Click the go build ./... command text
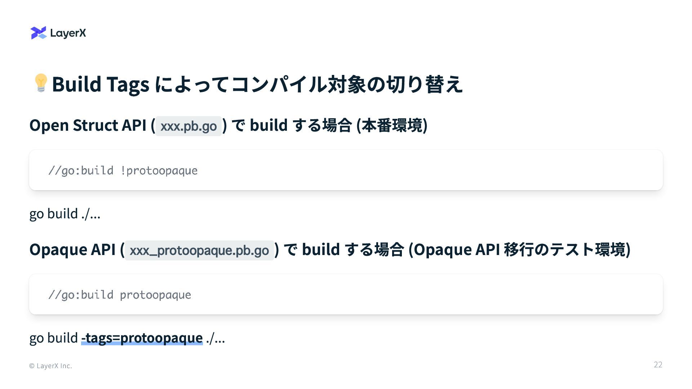 pyautogui.click(x=65, y=214)
